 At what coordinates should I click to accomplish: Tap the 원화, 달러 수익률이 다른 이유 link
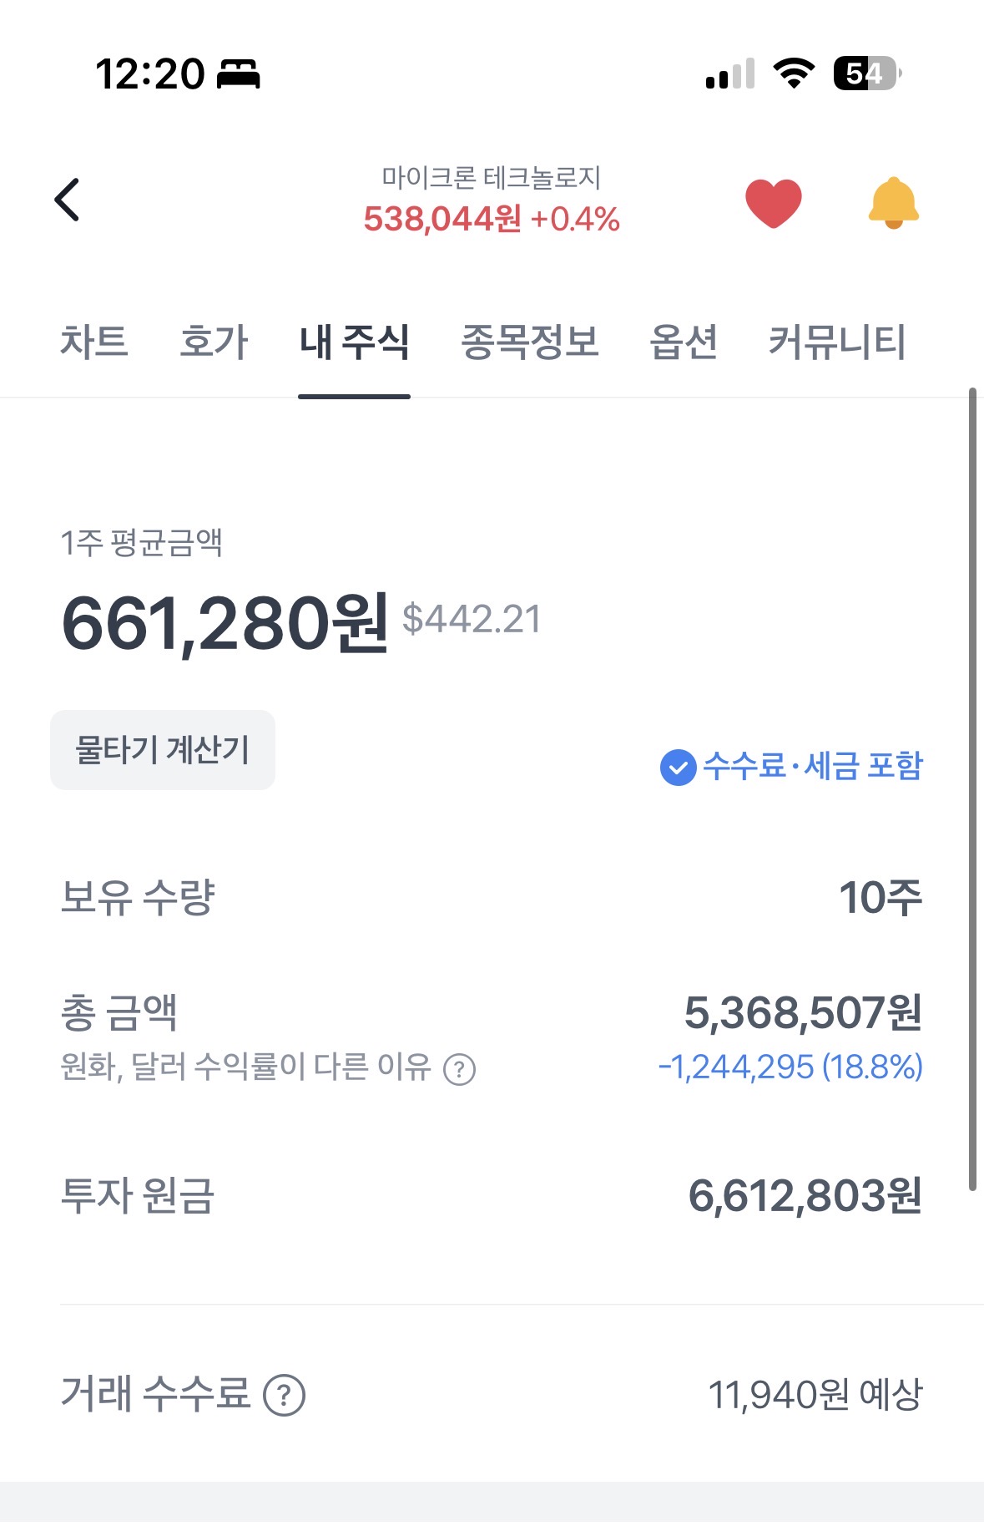pyautogui.click(x=246, y=1067)
